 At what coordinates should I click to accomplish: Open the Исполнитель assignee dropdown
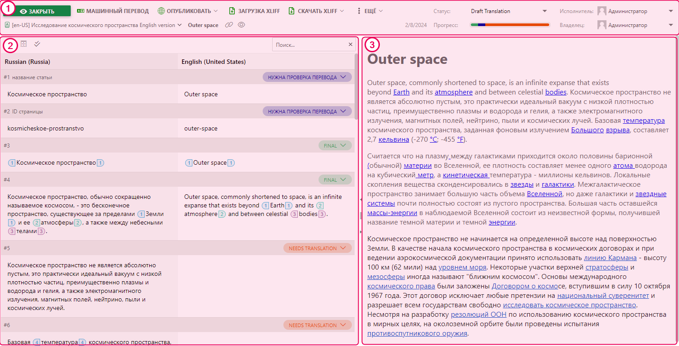click(635, 11)
